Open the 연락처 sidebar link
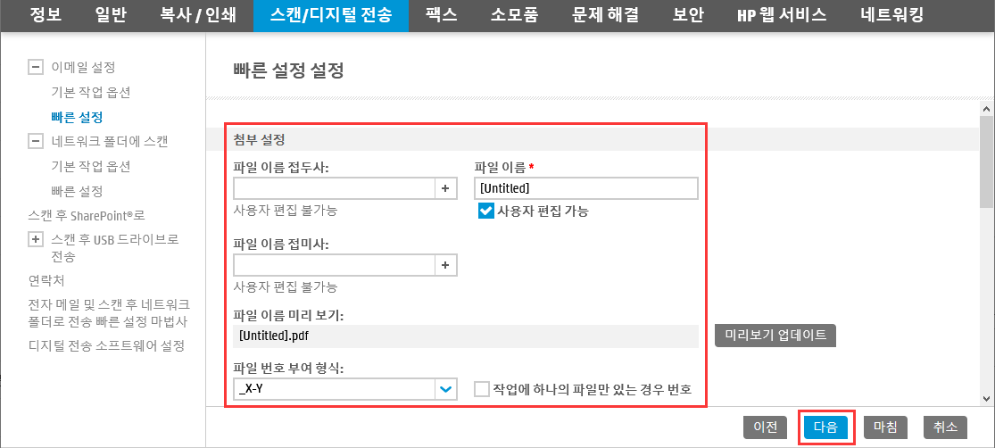This screenshot has width=995, height=448. 46,280
